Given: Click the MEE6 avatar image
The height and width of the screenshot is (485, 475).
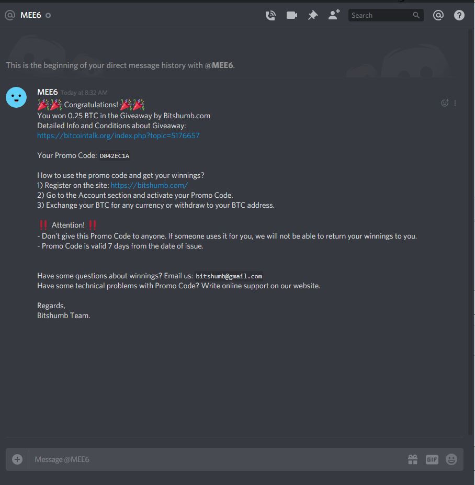Looking at the screenshot, I should click(x=16, y=97).
